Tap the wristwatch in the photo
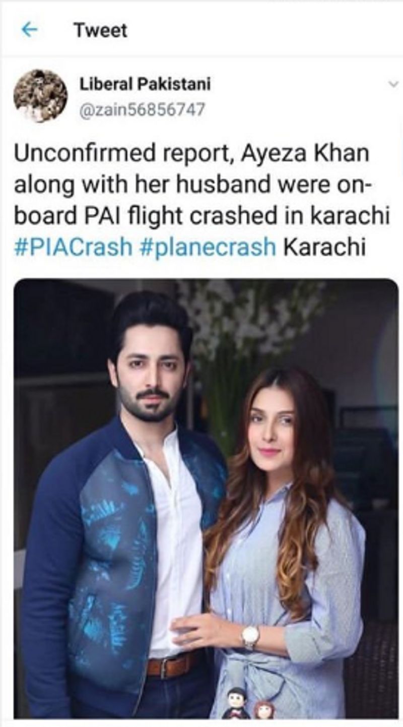The width and height of the screenshot is (403, 727). (x=250, y=637)
